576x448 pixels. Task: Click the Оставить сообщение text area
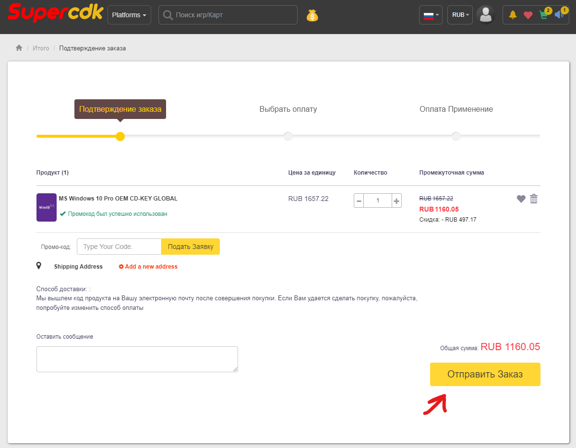pyautogui.click(x=137, y=359)
